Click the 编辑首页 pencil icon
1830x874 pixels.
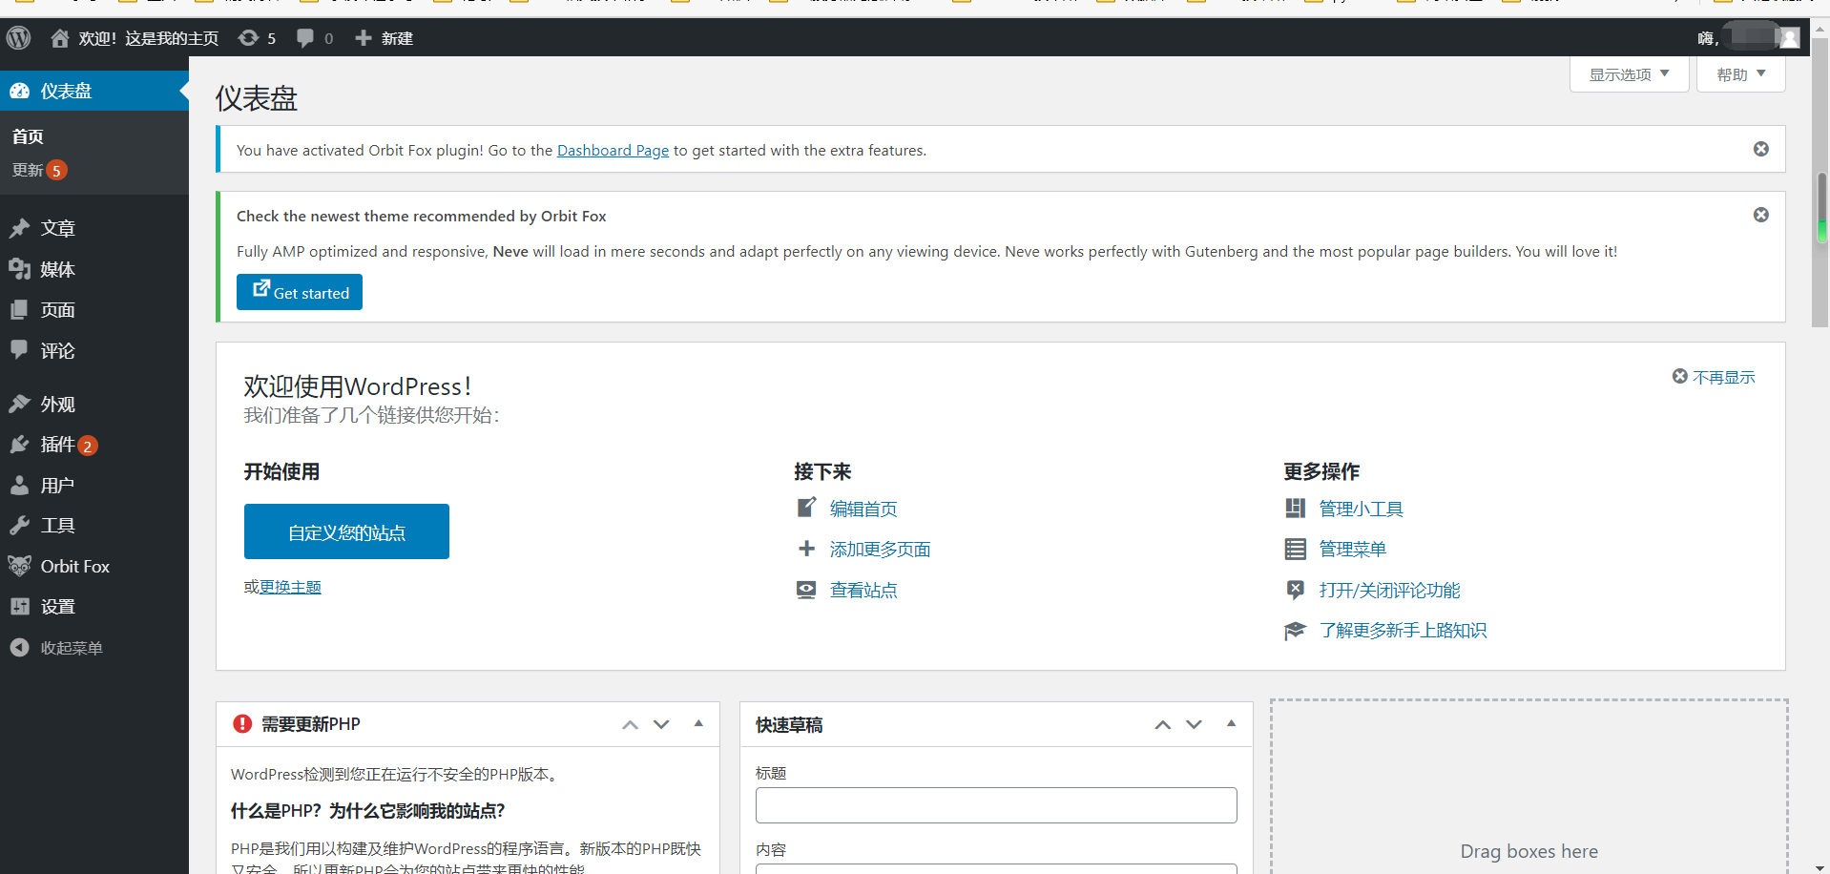coord(806,508)
